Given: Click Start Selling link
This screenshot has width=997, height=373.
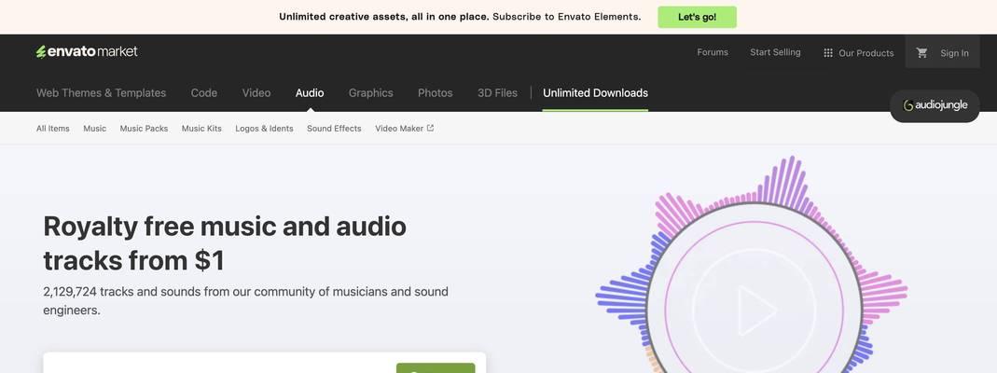Looking at the screenshot, I should click(775, 52).
